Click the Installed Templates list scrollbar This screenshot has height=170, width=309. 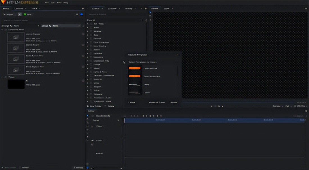(178, 71)
